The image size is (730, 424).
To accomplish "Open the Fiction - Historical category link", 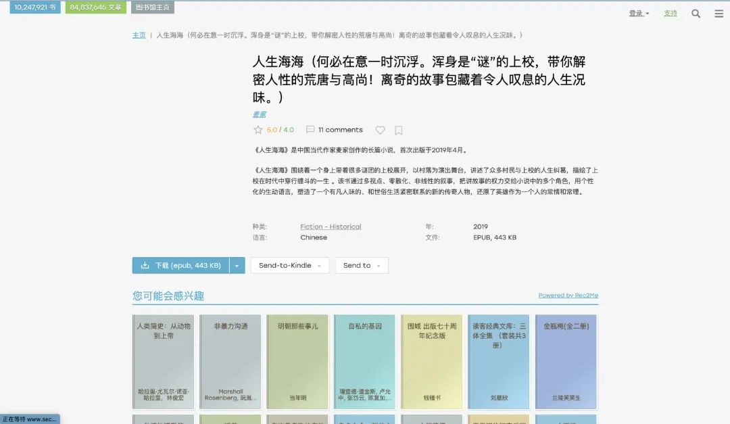I will click(331, 227).
